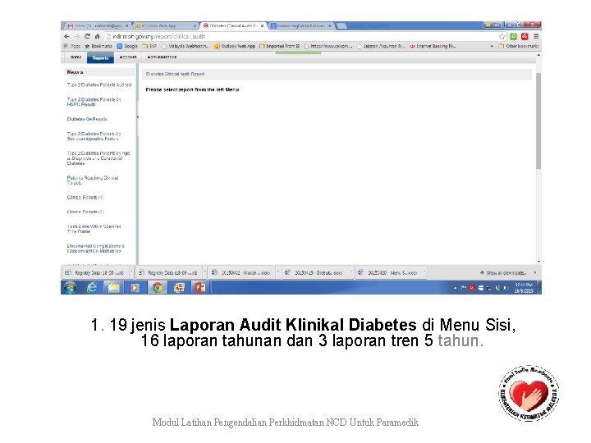Open second Registry Data download item

168,272
